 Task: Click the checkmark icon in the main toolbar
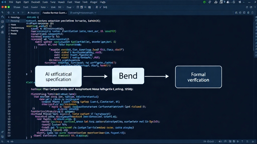coord(100,7)
